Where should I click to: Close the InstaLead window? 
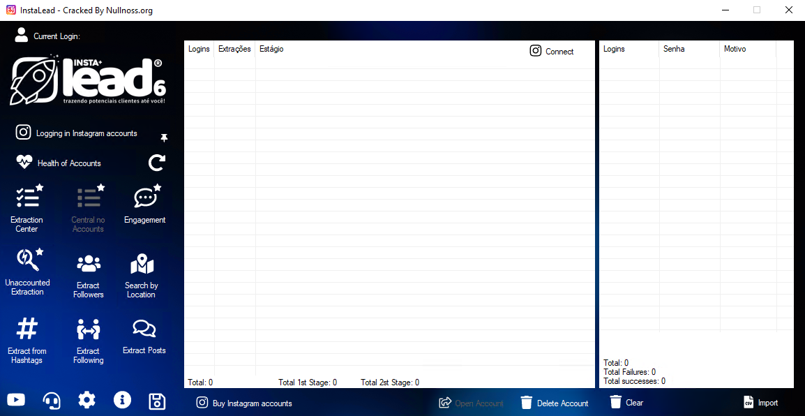coord(788,10)
